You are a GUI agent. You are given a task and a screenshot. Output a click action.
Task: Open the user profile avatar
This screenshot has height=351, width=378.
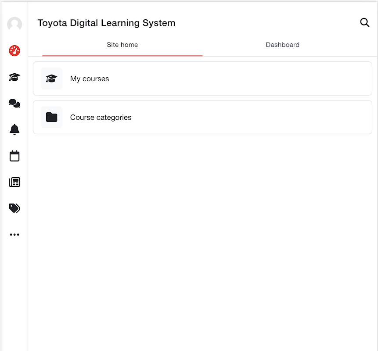point(14,24)
